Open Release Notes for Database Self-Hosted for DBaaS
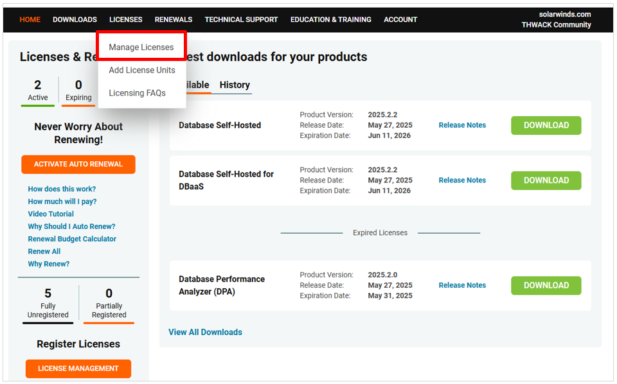The width and height of the screenshot is (617, 384). point(462,180)
